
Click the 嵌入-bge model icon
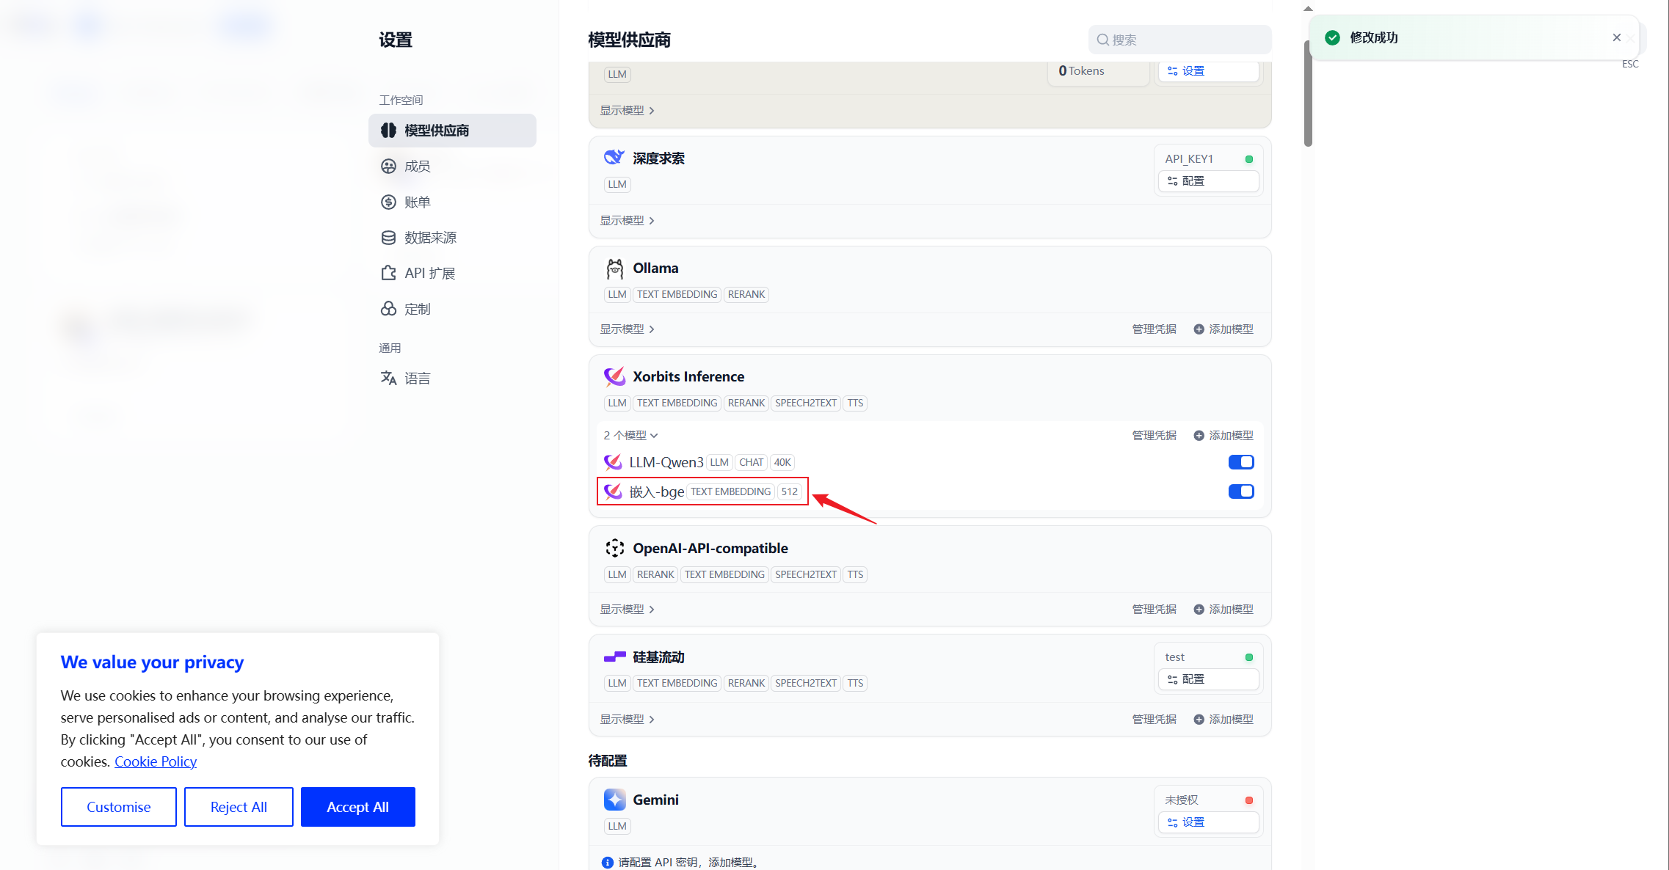(x=613, y=491)
